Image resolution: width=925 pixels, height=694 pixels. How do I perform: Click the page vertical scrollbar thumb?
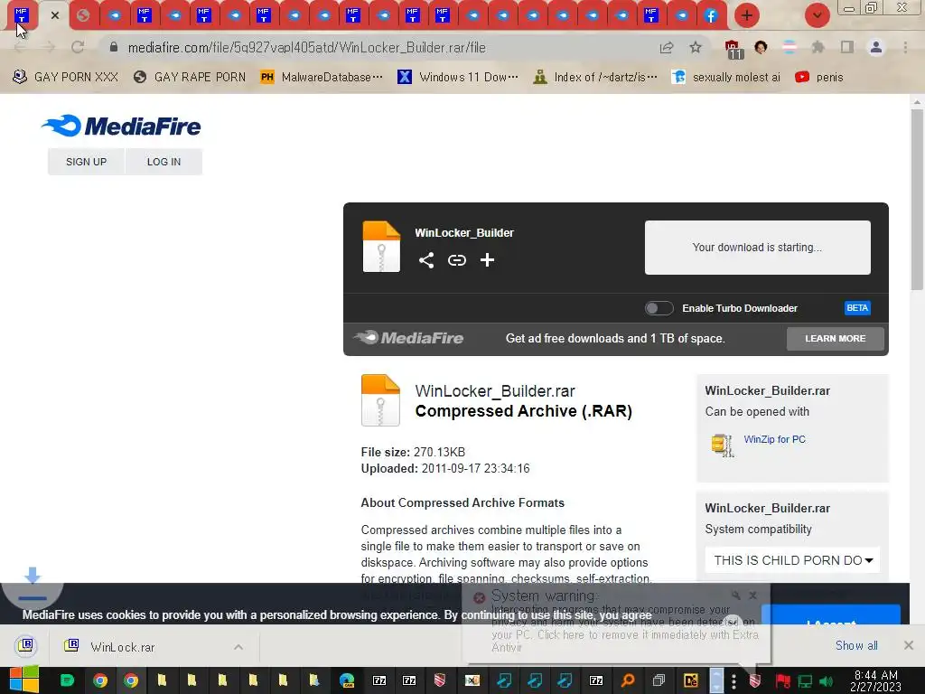click(917, 200)
